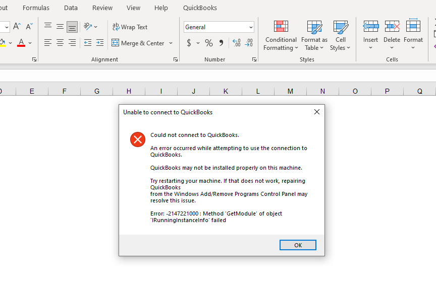436x284 pixels.
Task: Decrease indent
Action: point(88,43)
